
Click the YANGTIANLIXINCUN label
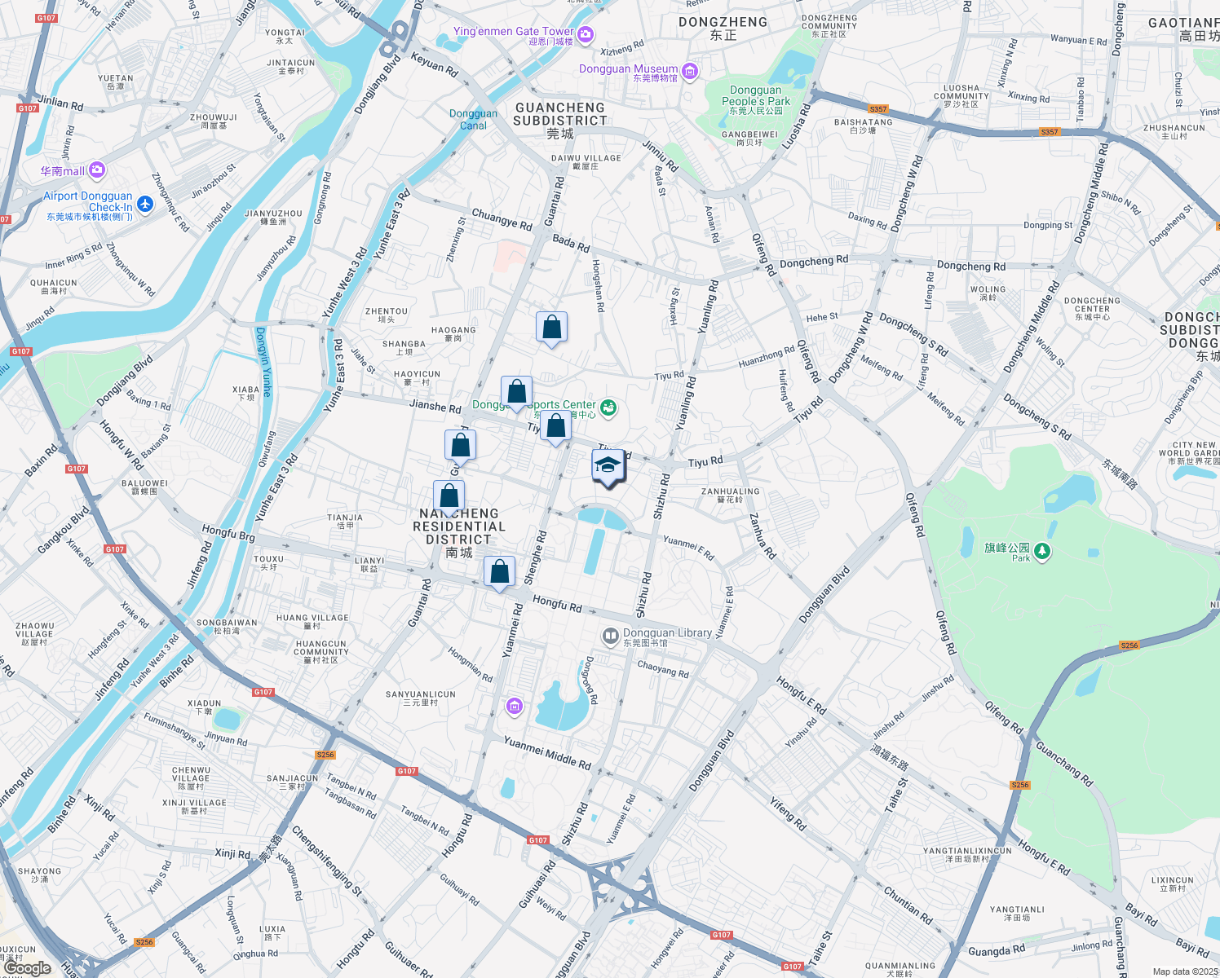967,855
